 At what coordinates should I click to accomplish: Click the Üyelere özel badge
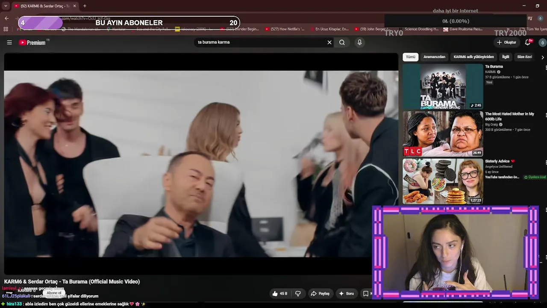point(535,177)
